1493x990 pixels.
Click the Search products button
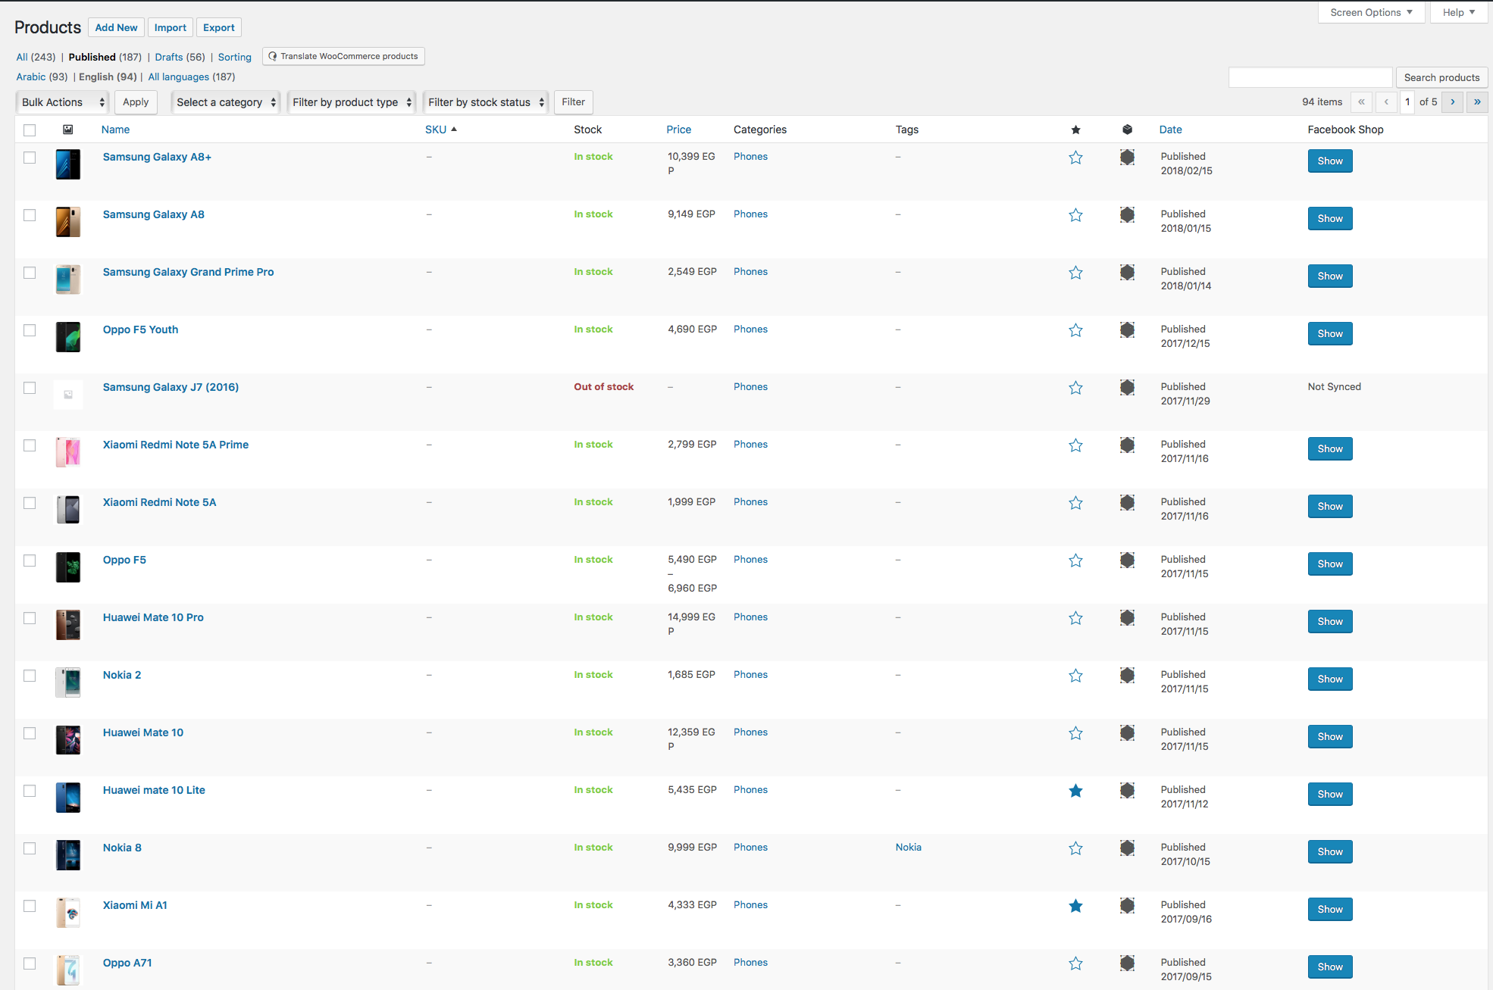pos(1441,77)
